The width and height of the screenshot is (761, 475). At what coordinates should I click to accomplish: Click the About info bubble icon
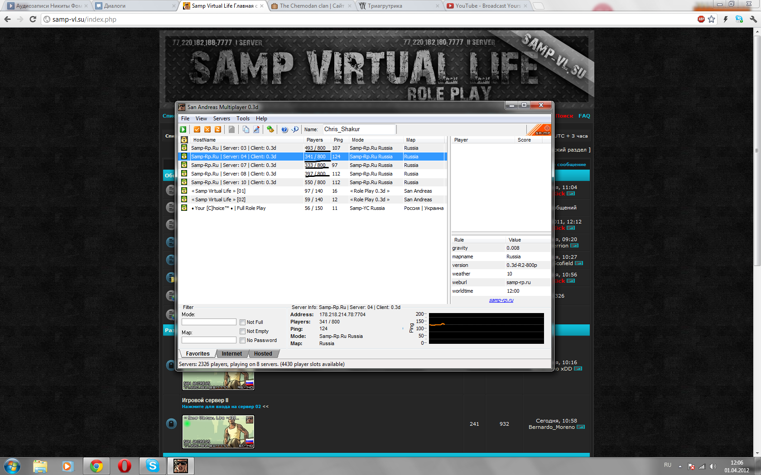pyautogui.click(x=295, y=129)
